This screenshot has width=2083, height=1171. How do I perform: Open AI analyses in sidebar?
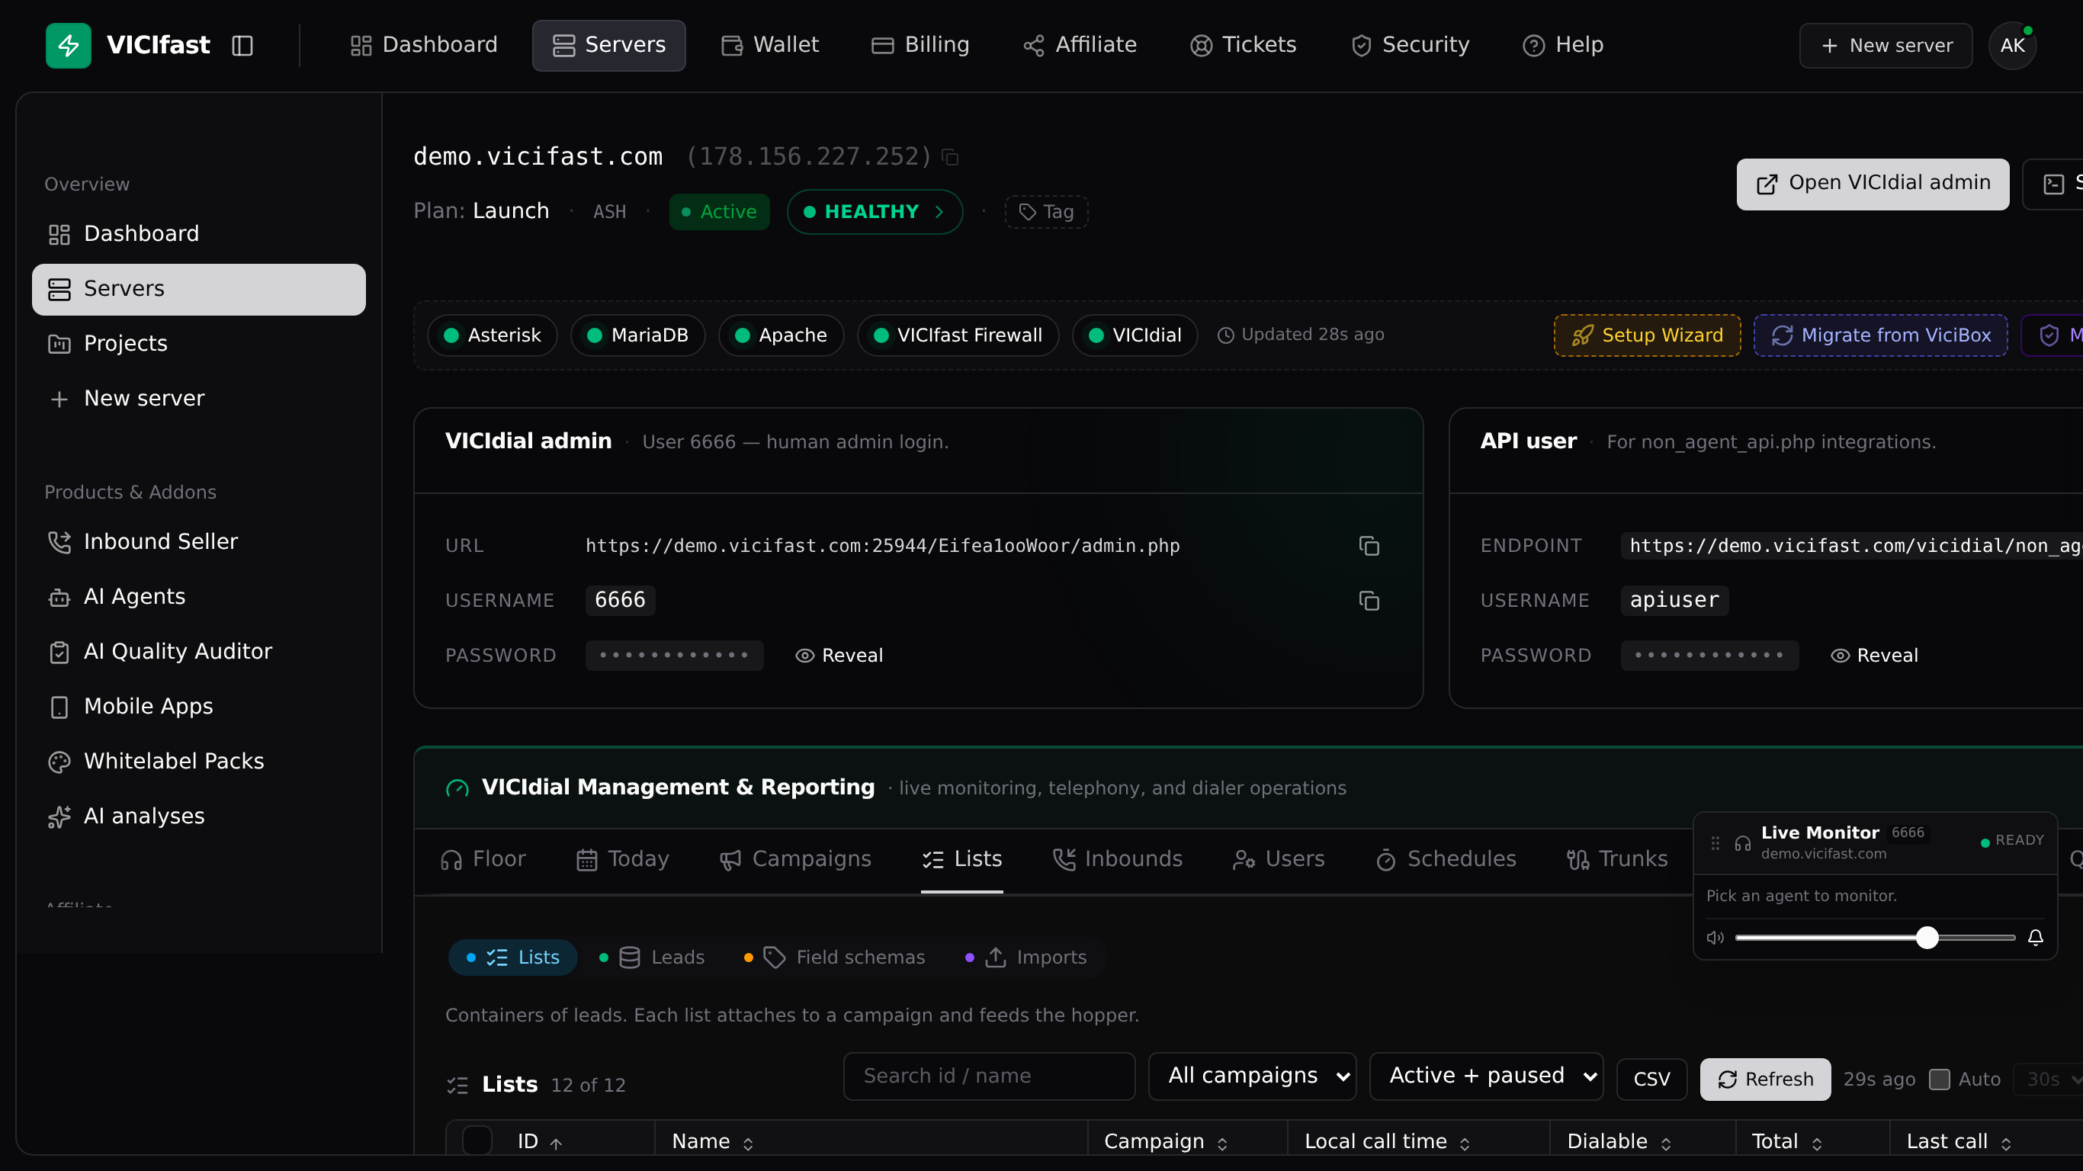click(199, 816)
